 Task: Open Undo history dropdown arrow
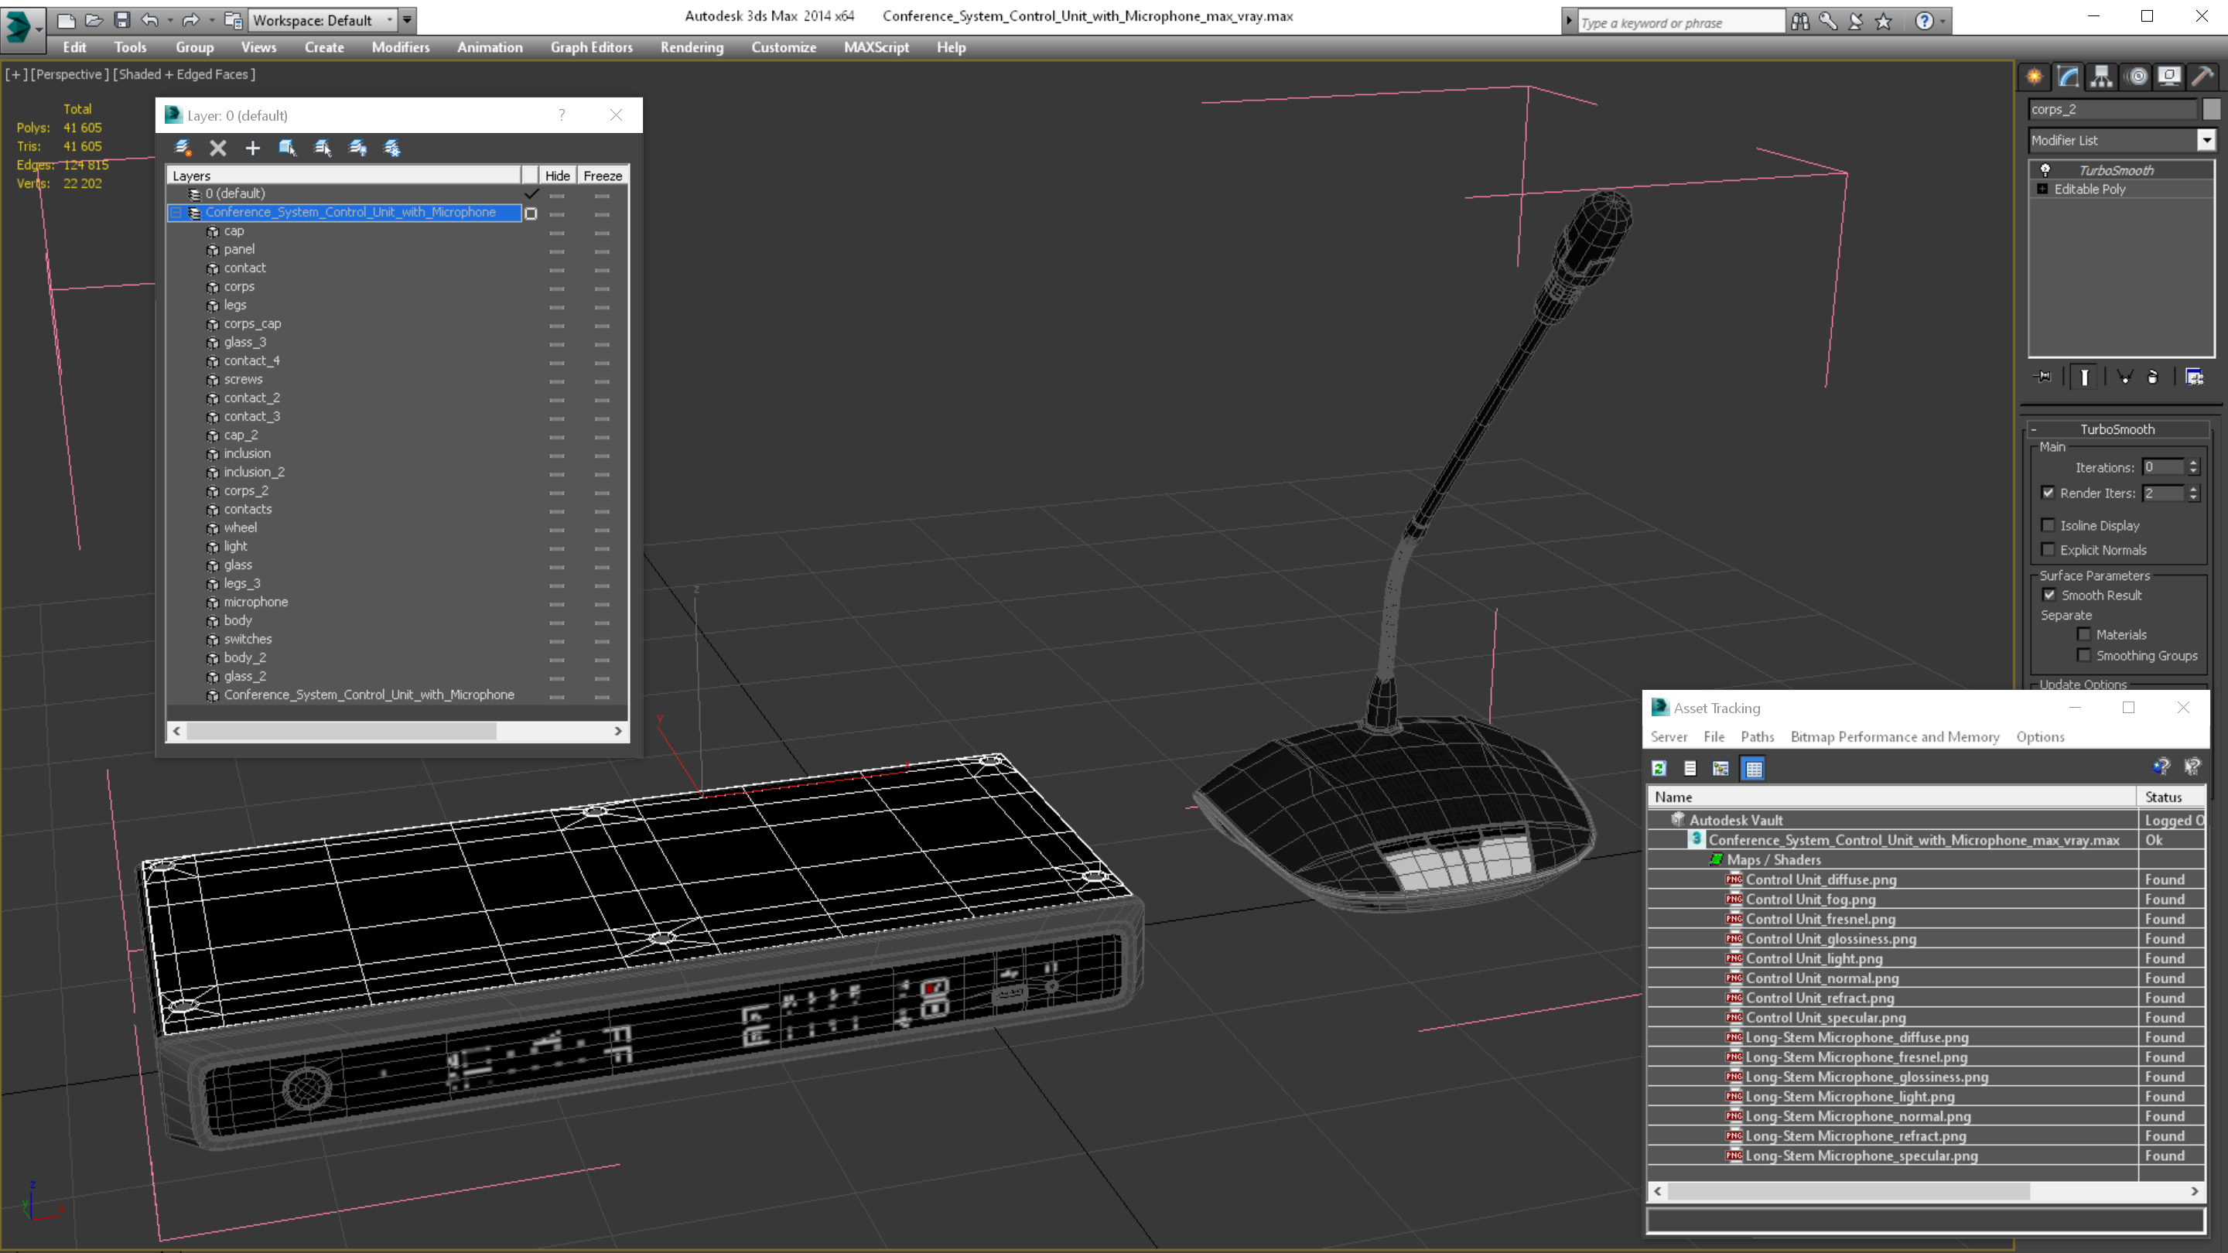[169, 20]
